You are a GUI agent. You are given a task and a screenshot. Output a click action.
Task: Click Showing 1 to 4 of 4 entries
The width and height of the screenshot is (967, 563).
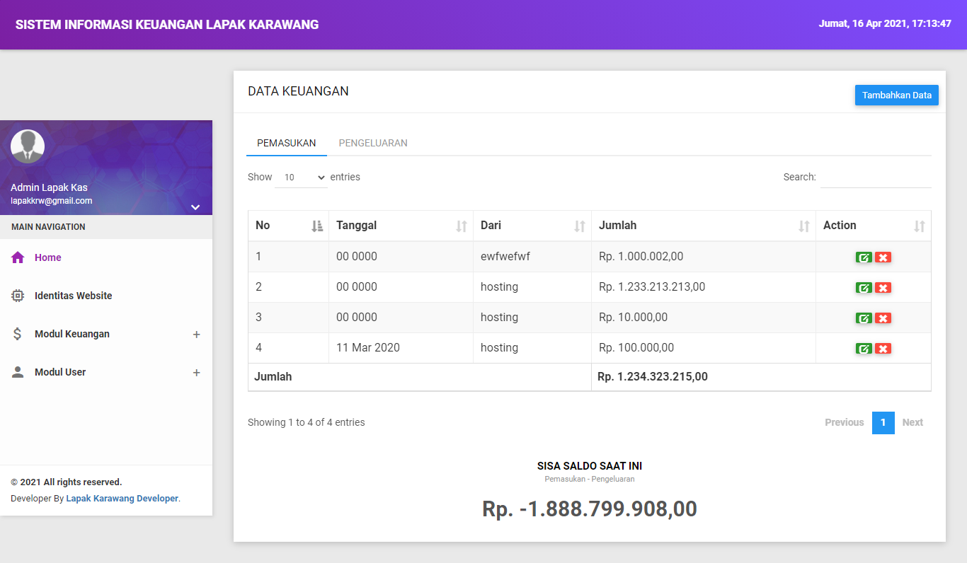(307, 422)
